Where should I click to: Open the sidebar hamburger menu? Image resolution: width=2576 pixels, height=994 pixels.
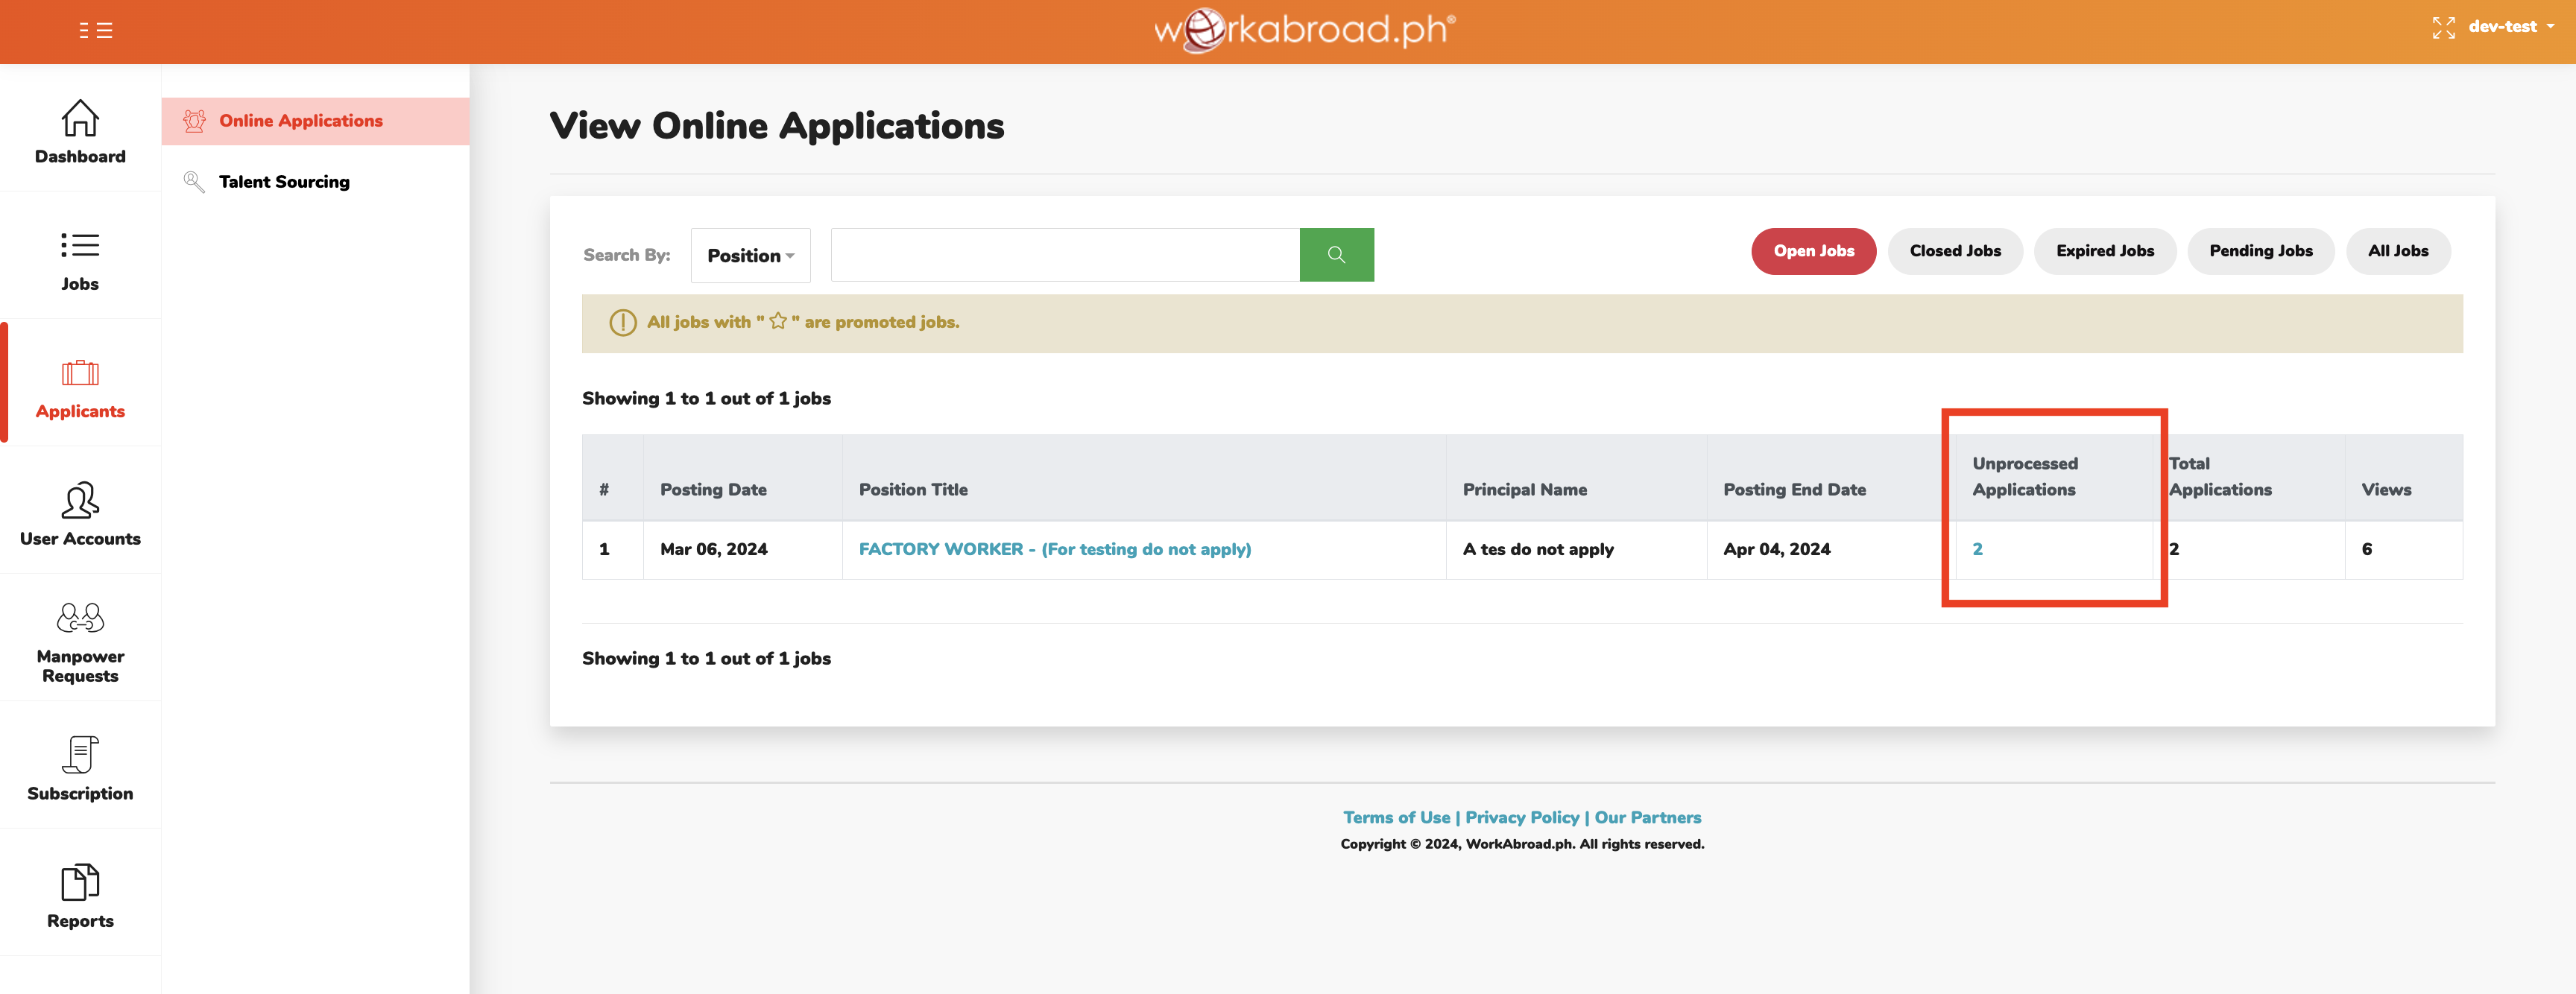pyautogui.click(x=95, y=31)
